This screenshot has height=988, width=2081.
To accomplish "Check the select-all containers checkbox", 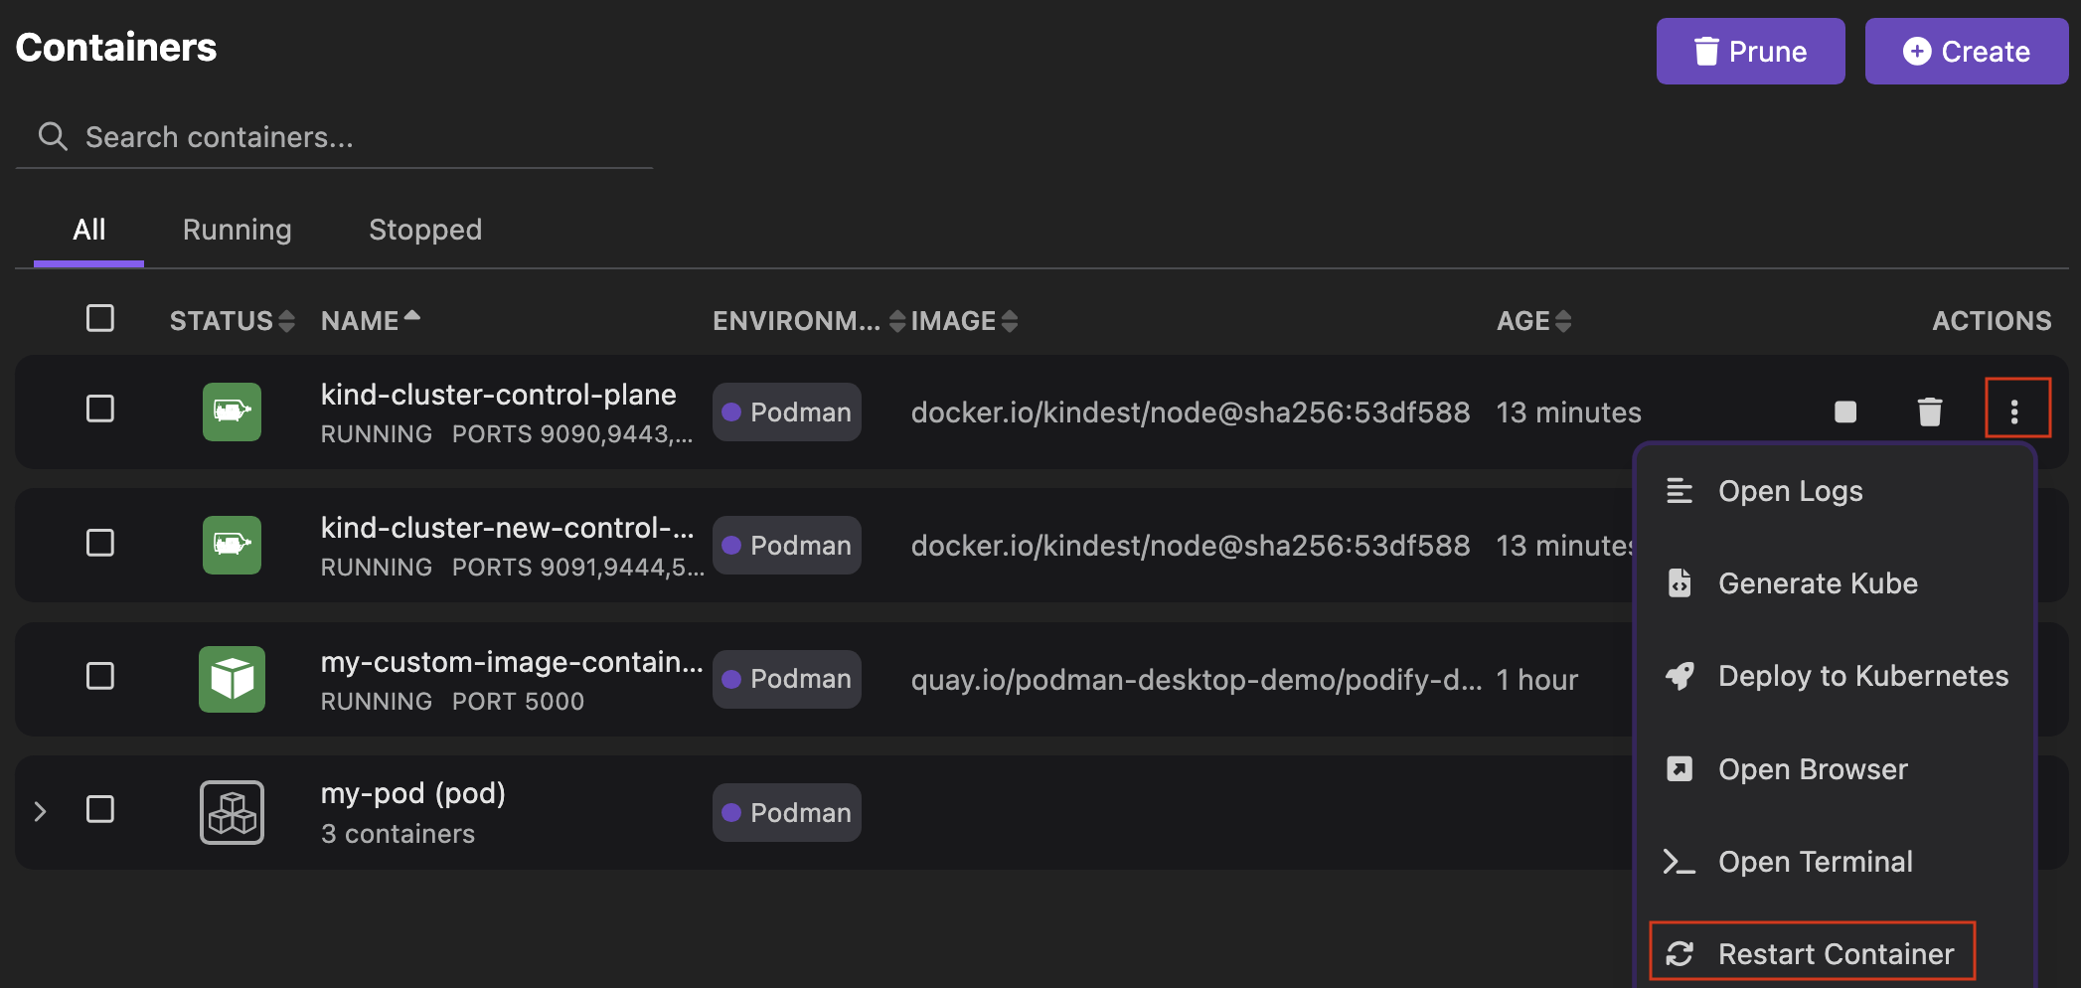I will [100, 318].
